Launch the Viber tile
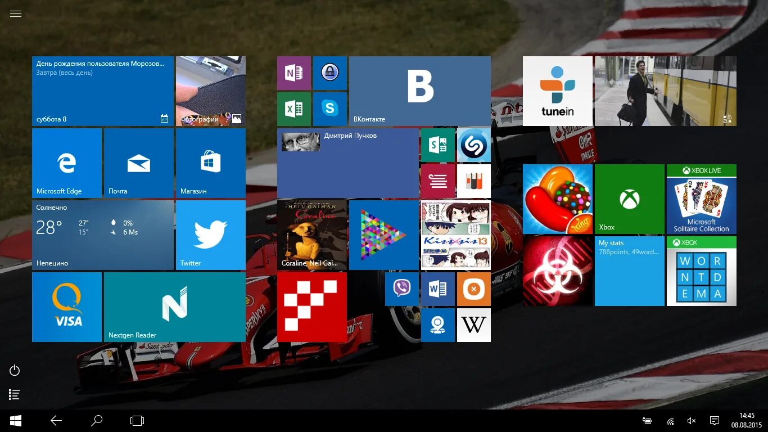The height and width of the screenshot is (432, 768). pyautogui.click(x=402, y=289)
